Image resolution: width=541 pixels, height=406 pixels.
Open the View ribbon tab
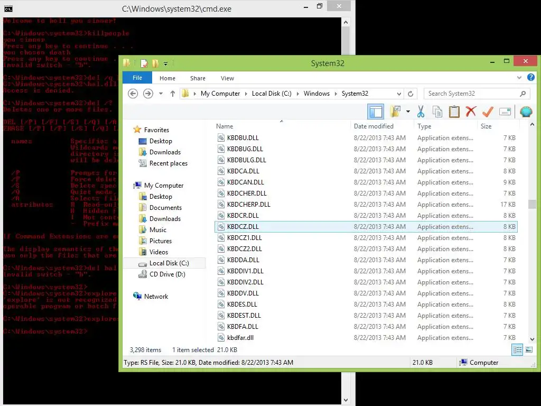[x=227, y=78]
